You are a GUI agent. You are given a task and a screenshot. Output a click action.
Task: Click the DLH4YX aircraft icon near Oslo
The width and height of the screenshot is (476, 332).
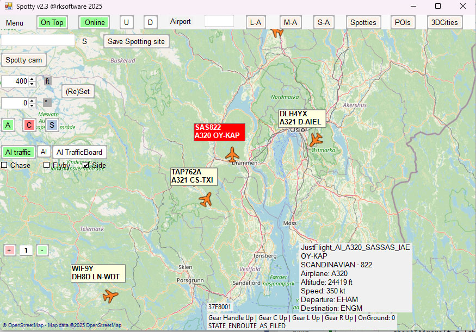click(316, 140)
